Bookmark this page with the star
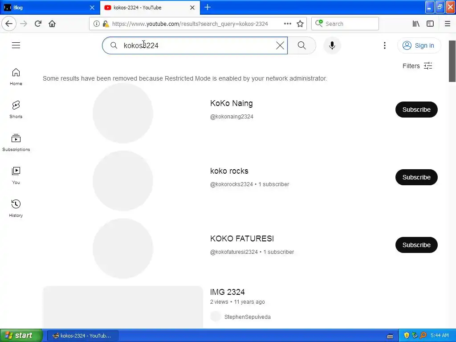Image resolution: width=456 pixels, height=342 pixels. coord(300,24)
